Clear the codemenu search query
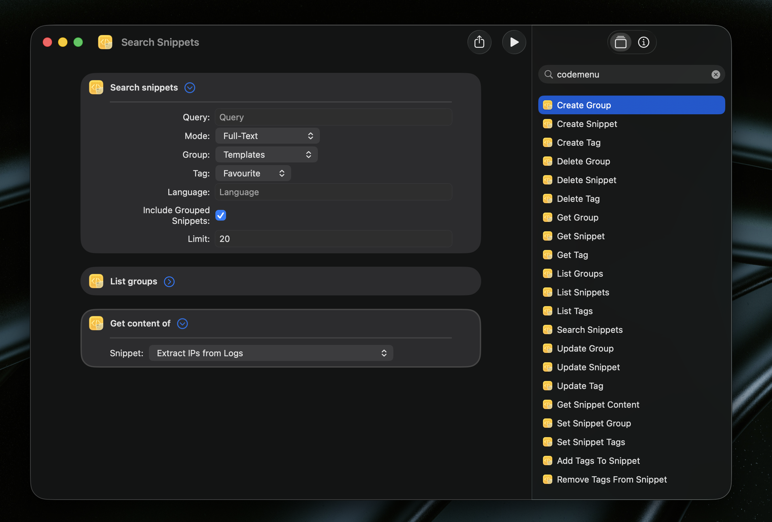This screenshot has height=522, width=772. tap(716, 74)
